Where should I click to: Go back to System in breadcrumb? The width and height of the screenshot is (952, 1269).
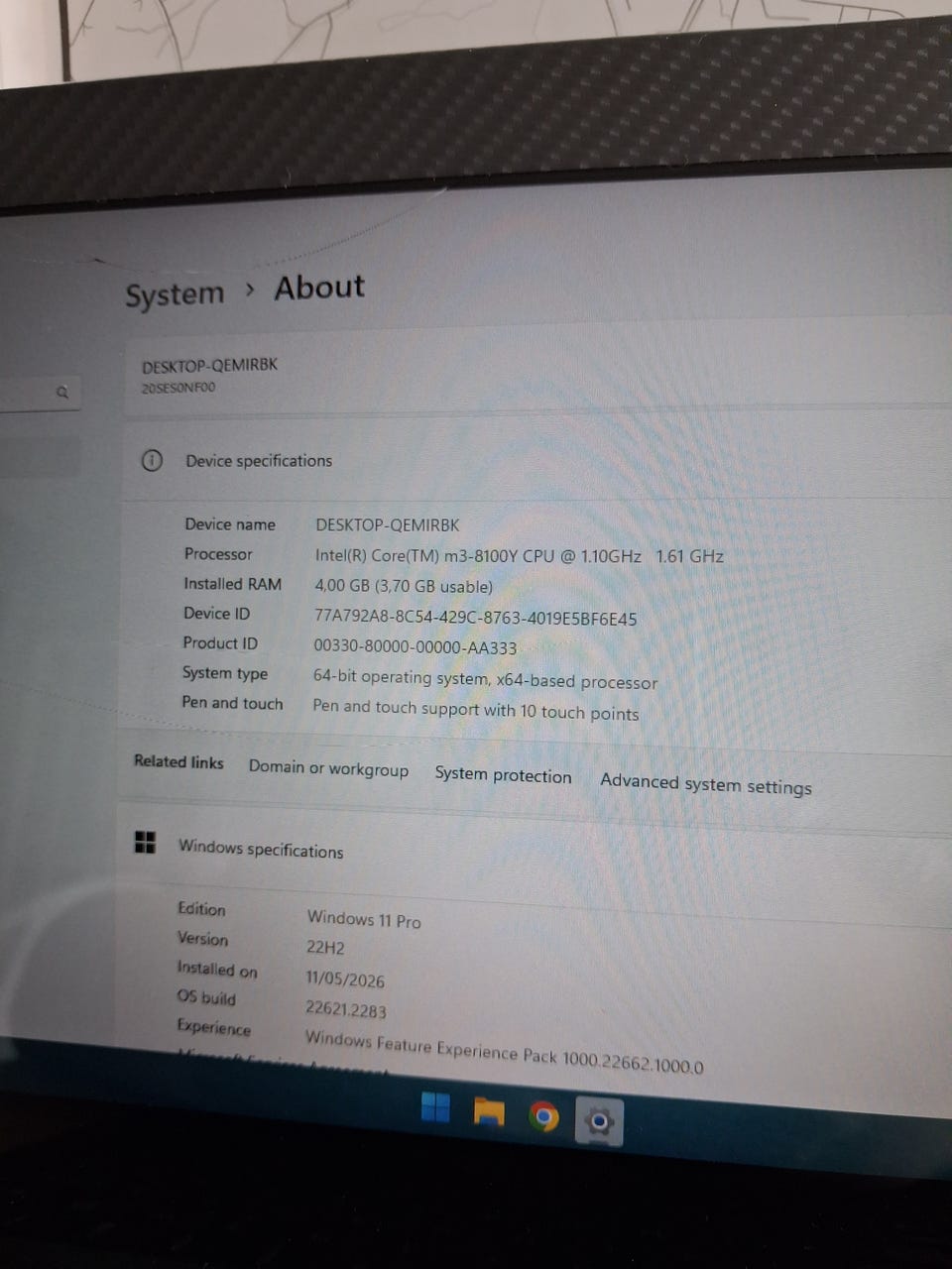click(x=175, y=294)
